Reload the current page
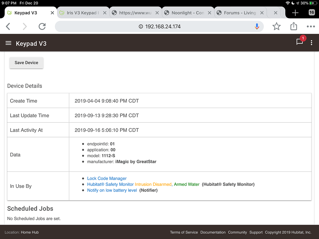The height and width of the screenshot is (239, 319). click(x=42, y=26)
